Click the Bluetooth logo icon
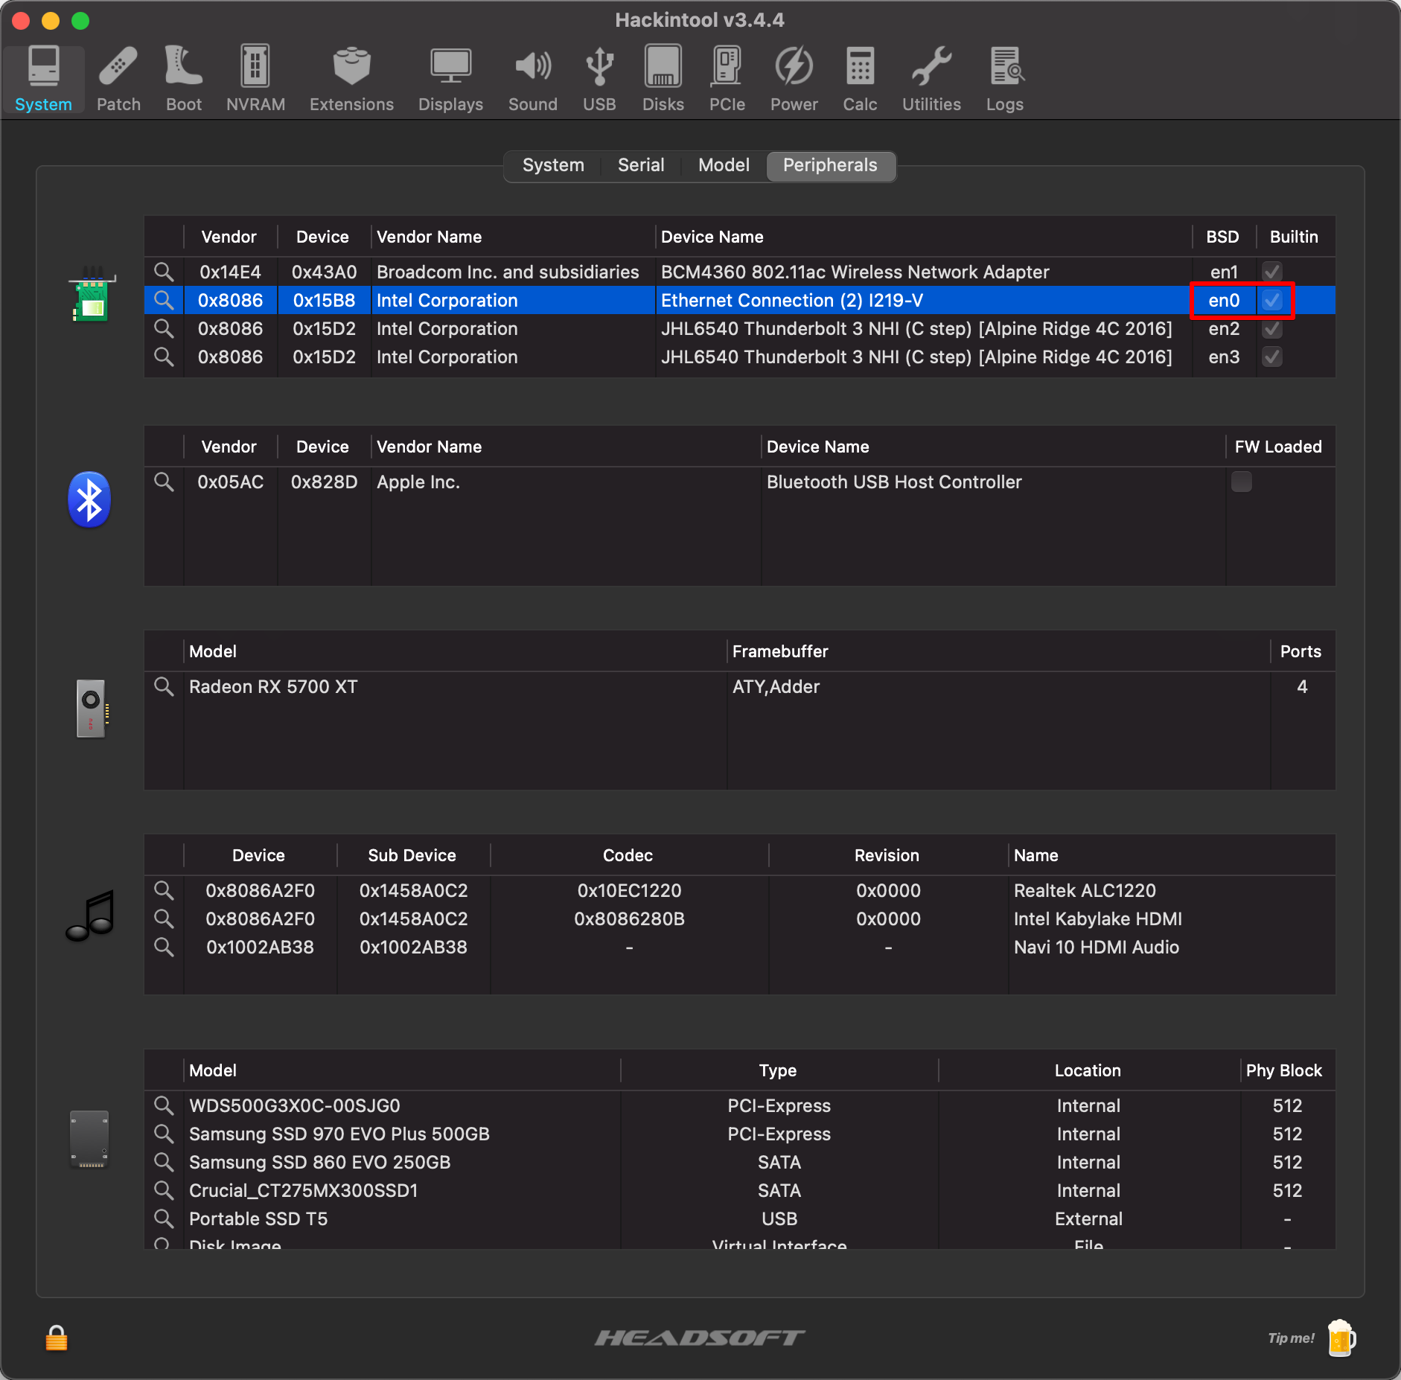Screen dimensions: 1401x1380 click(89, 499)
